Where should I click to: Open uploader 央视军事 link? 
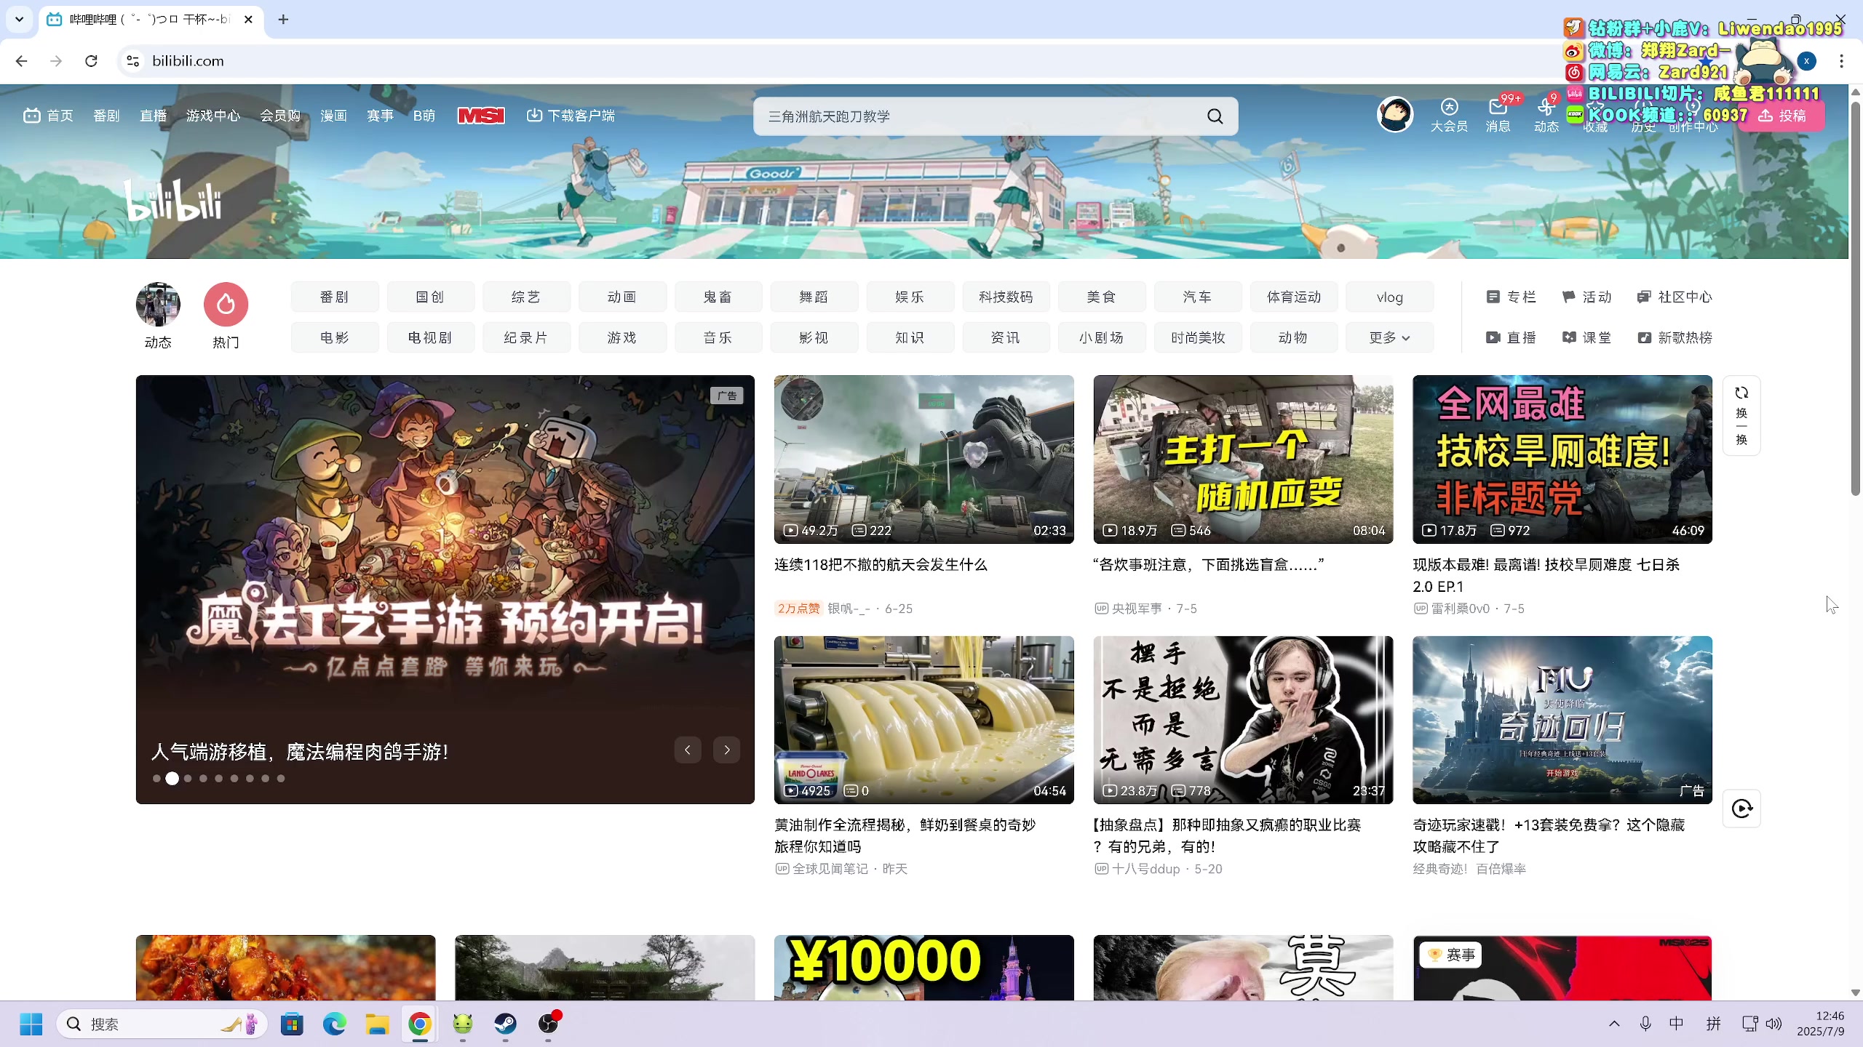1136,609
